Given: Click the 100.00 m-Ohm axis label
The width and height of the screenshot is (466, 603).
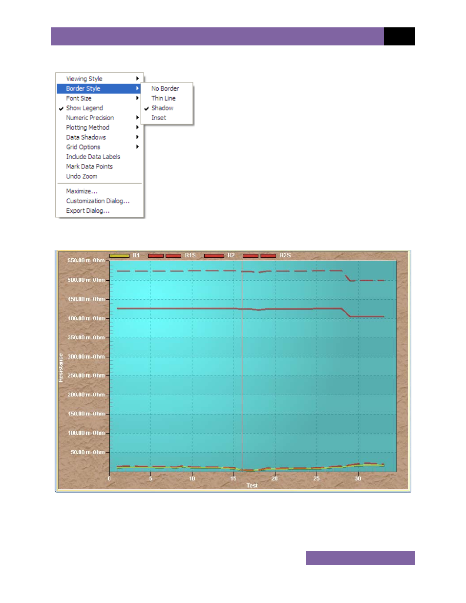Looking at the screenshot, I should 86,433.
